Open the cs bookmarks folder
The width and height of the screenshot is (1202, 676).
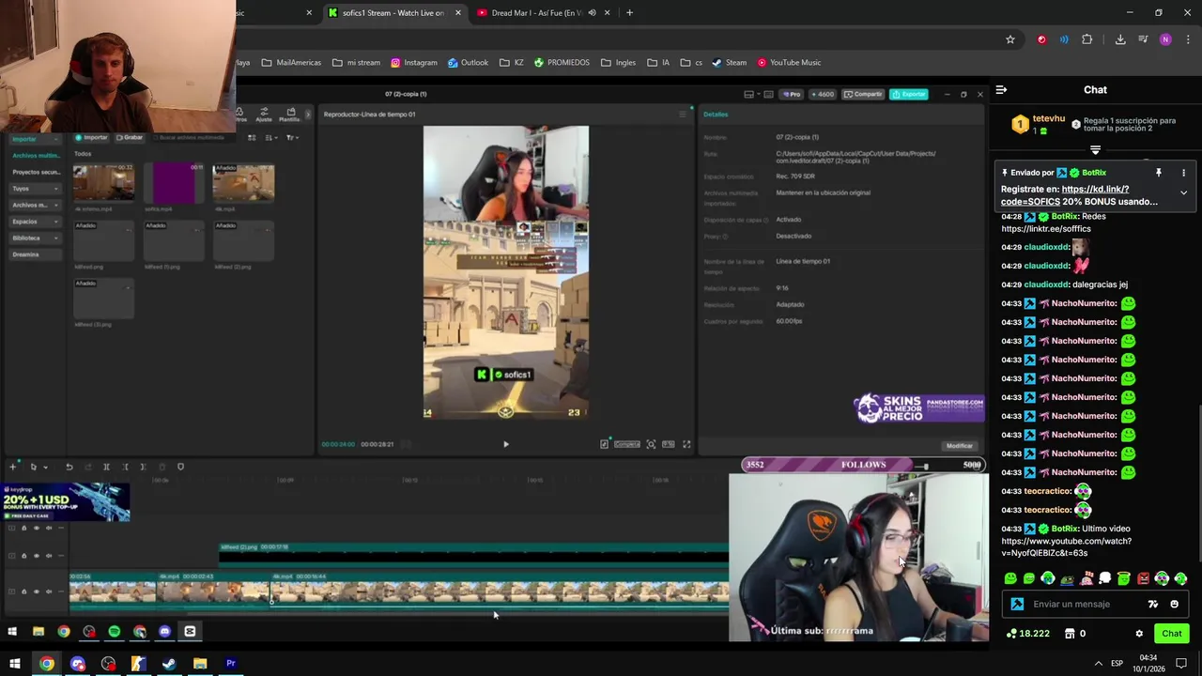[x=691, y=63]
